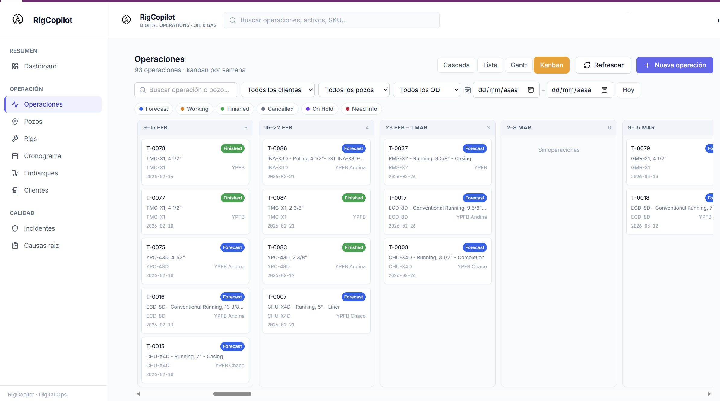
Task: Click the Finished badge on T-0084
Action: 354,198
